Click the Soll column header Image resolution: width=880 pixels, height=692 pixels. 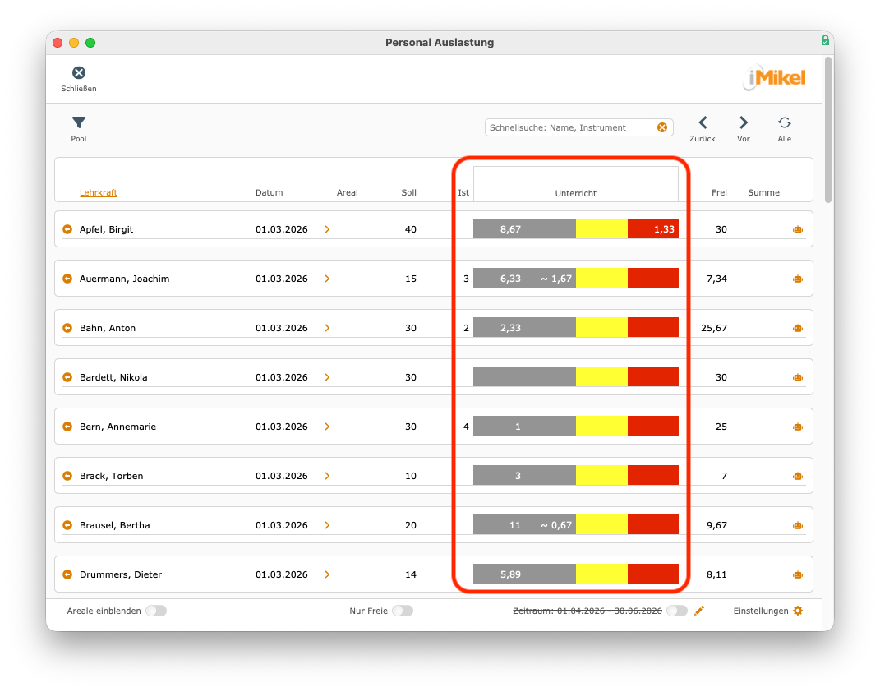click(x=408, y=192)
